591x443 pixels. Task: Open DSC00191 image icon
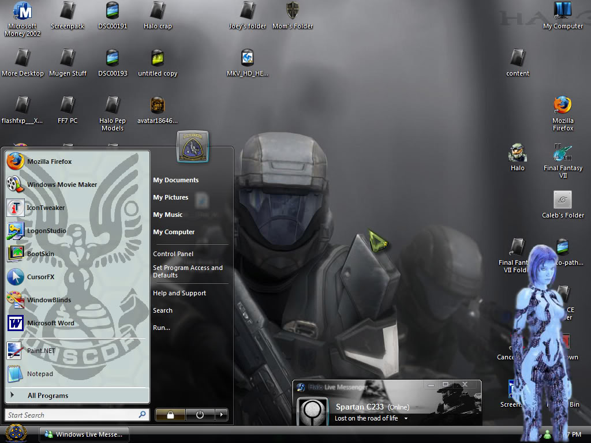click(x=113, y=16)
